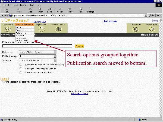
Task: Click the Internet zone status bar icon
Action: [x=140, y=120]
